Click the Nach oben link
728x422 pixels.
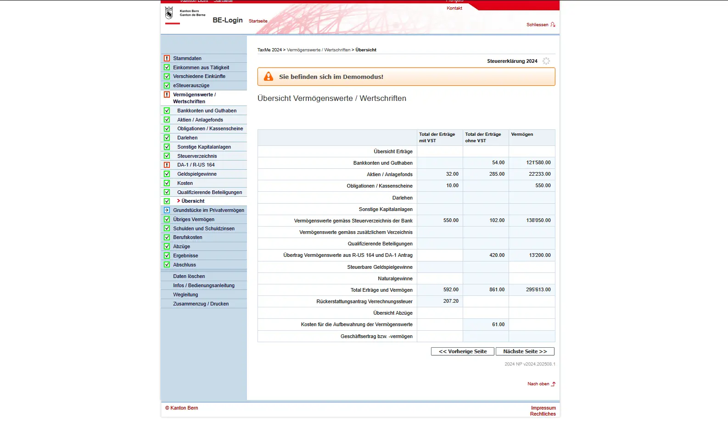[x=538, y=384]
